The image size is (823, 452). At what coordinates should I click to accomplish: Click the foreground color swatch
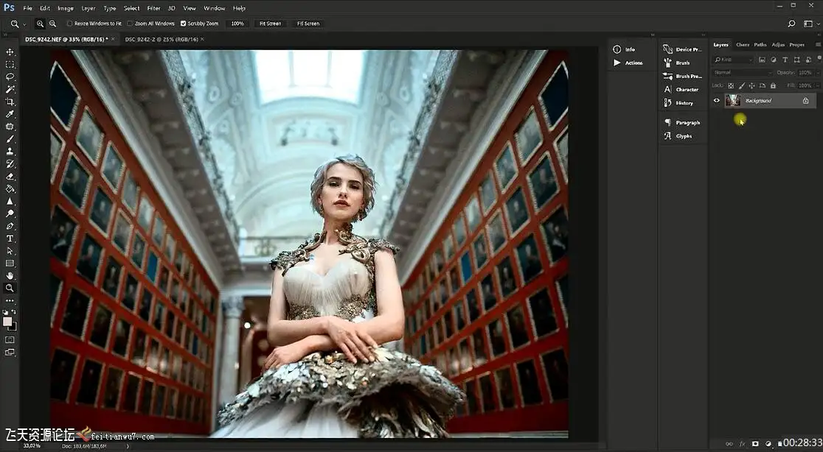click(x=7, y=322)
